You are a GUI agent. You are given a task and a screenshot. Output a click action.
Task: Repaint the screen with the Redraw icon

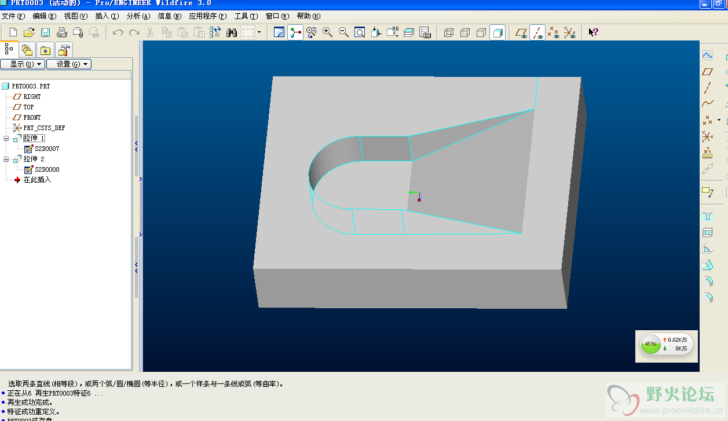point(279,32)
